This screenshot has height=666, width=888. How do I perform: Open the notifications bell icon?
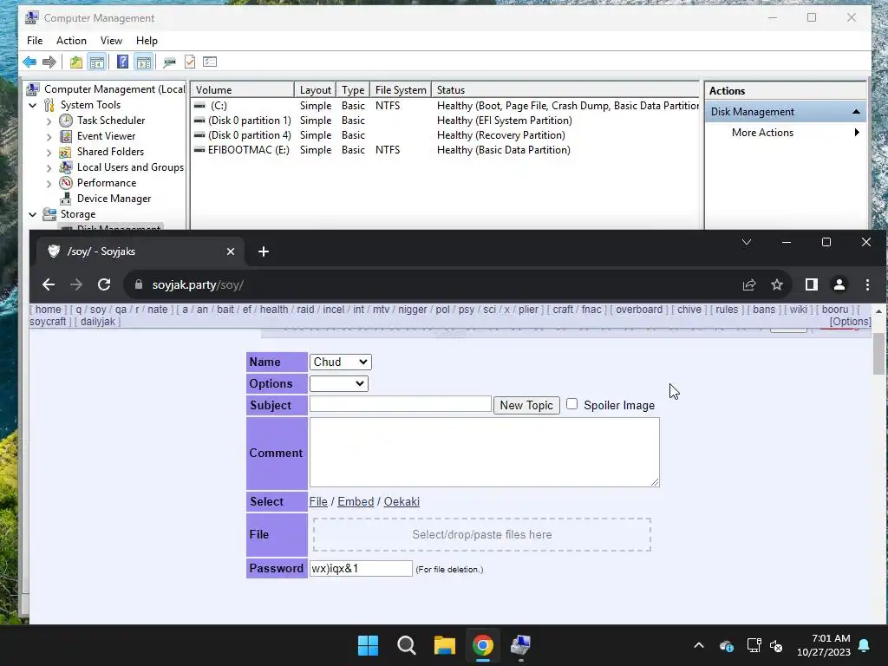[x=865, y=645]
